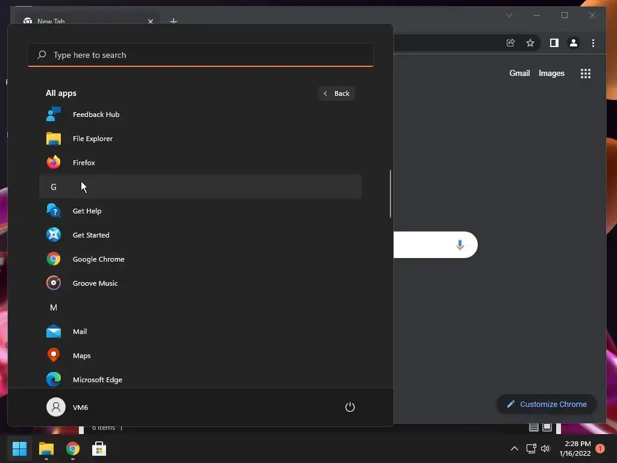Screen dimensions: 617x463
Task: Open Microsoft Store from taskbar
Action: point(99,449)
